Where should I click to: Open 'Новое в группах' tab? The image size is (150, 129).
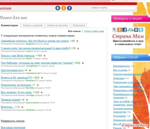[57, 26]
